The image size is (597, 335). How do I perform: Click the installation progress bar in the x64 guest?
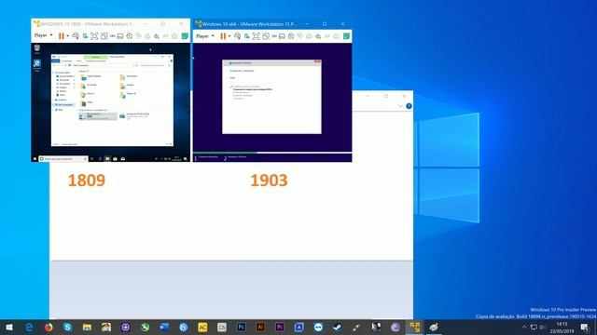pyautogui.click(x=272, y=153)
